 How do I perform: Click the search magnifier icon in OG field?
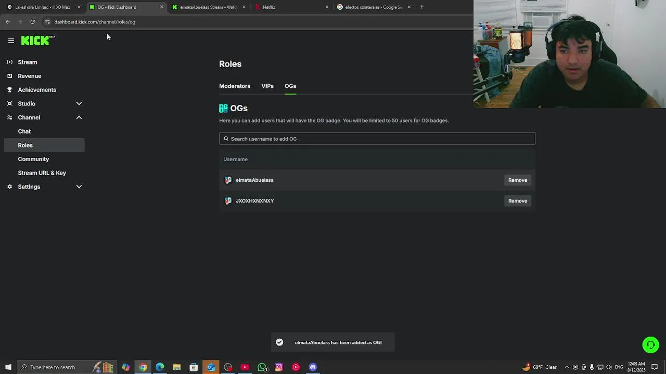pyautogui.click(x=226, y=139)
